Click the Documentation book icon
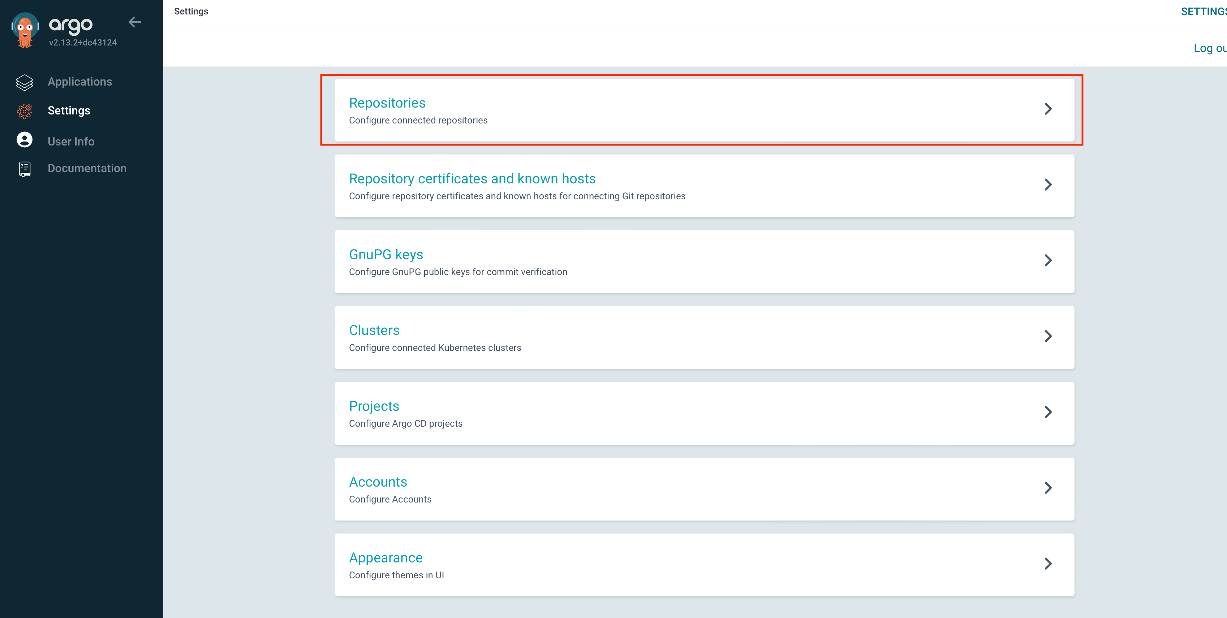The height and width of the screenshot is (618, 1227). 25,169
